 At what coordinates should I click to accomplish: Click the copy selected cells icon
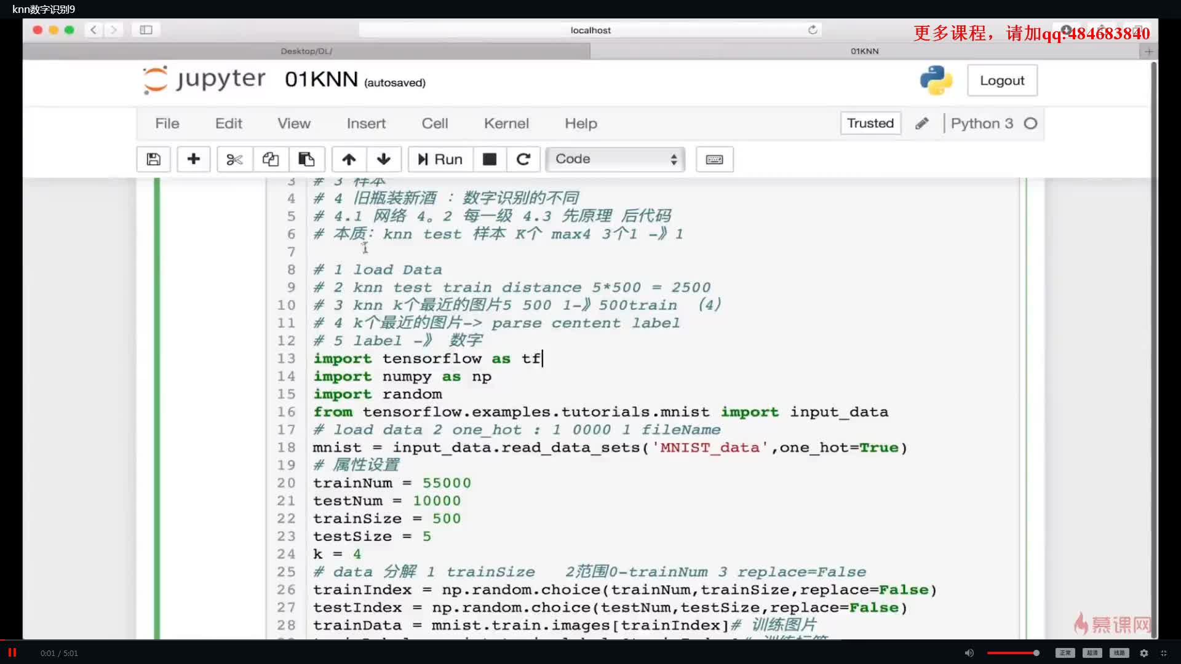pyautogui.click(x=270, y=158)
